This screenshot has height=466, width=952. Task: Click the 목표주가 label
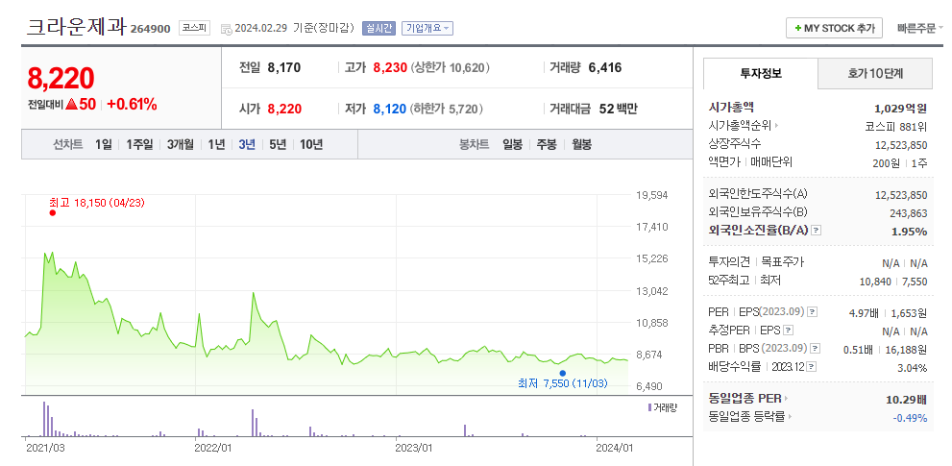(782, 262)
